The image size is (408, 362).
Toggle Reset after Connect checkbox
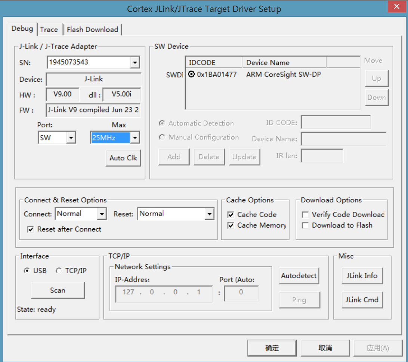(30, 229)
